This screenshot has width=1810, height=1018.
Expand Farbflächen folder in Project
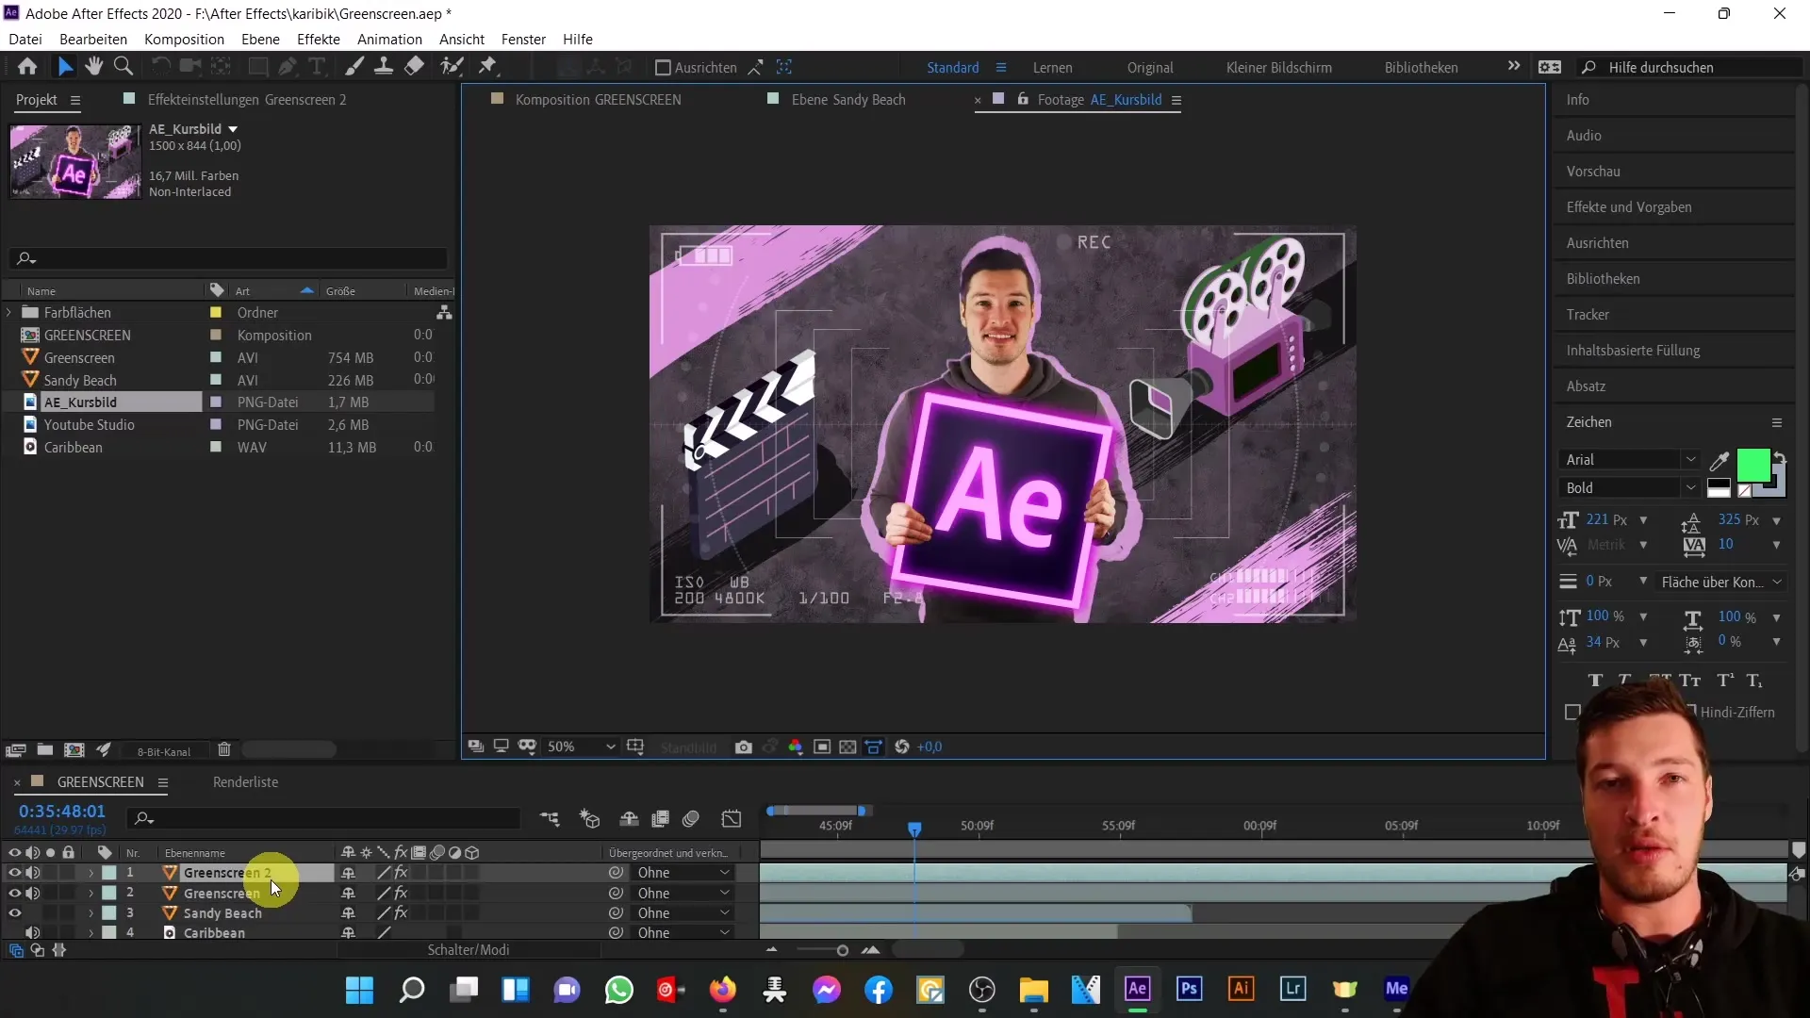[9, 312]
